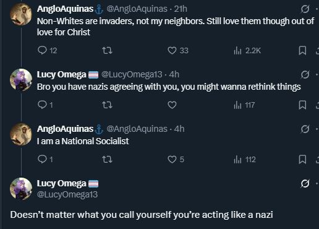The height and width of the screenshot is (229, 319).
Task: Open @AngloAquinas handle on the 21h tweet
Action: click(137, 9)
